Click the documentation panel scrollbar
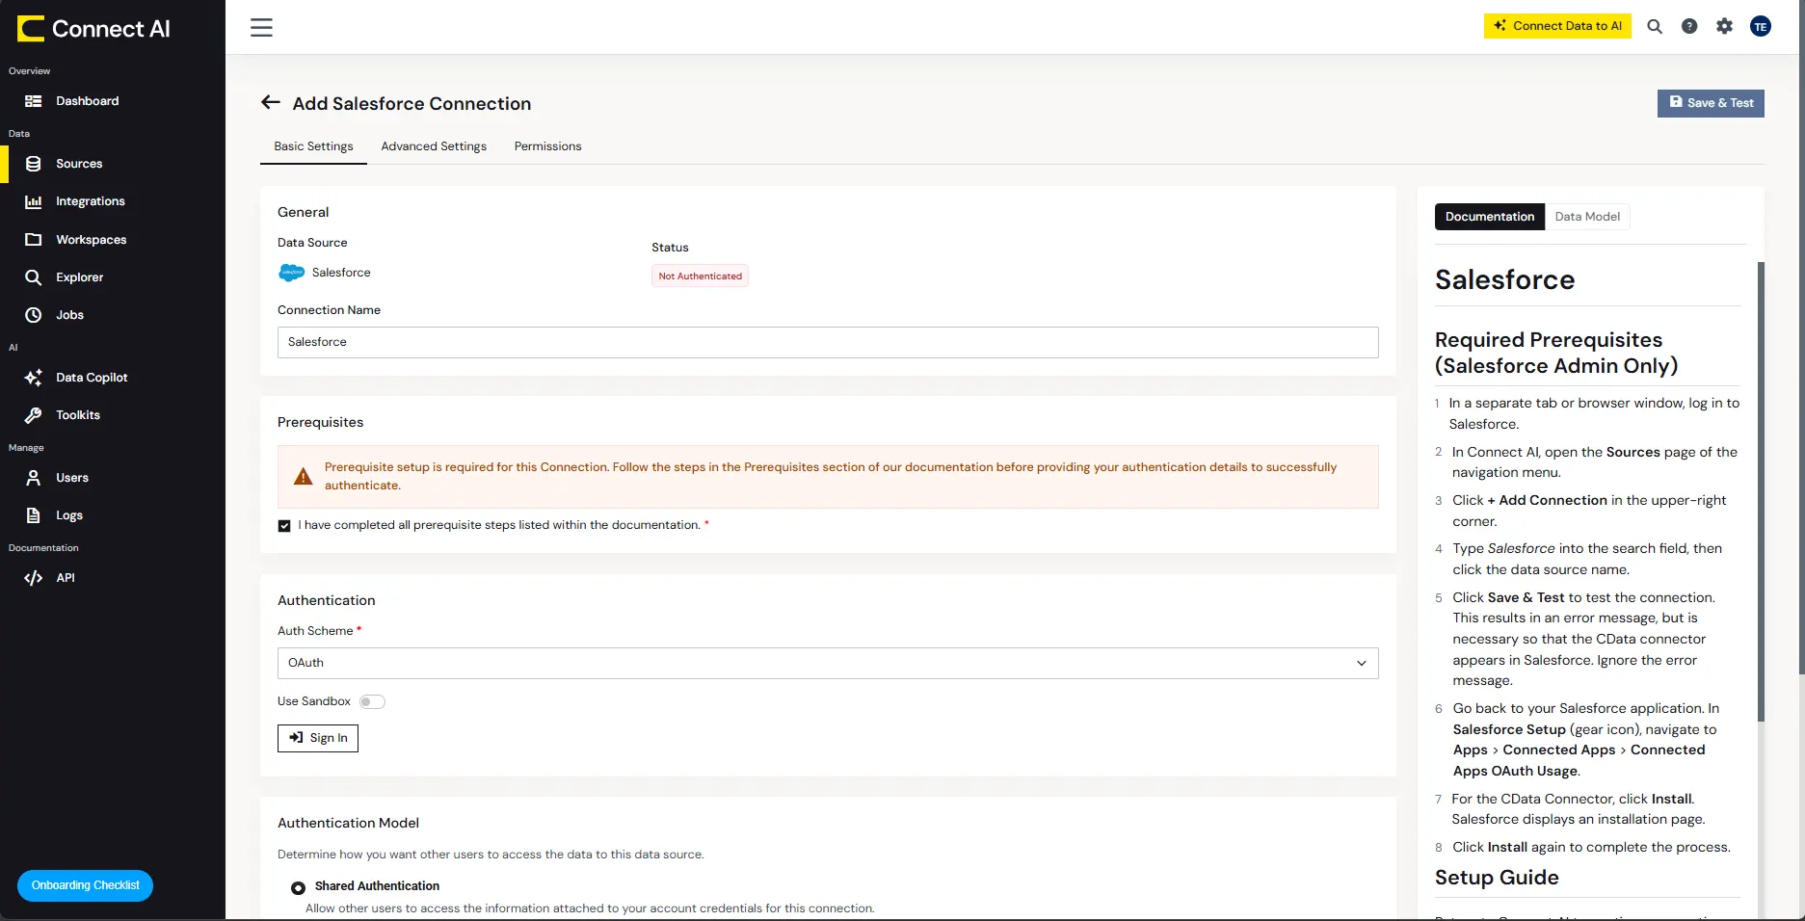Screen dimensions: 1805x921 tap(1761, 491)
